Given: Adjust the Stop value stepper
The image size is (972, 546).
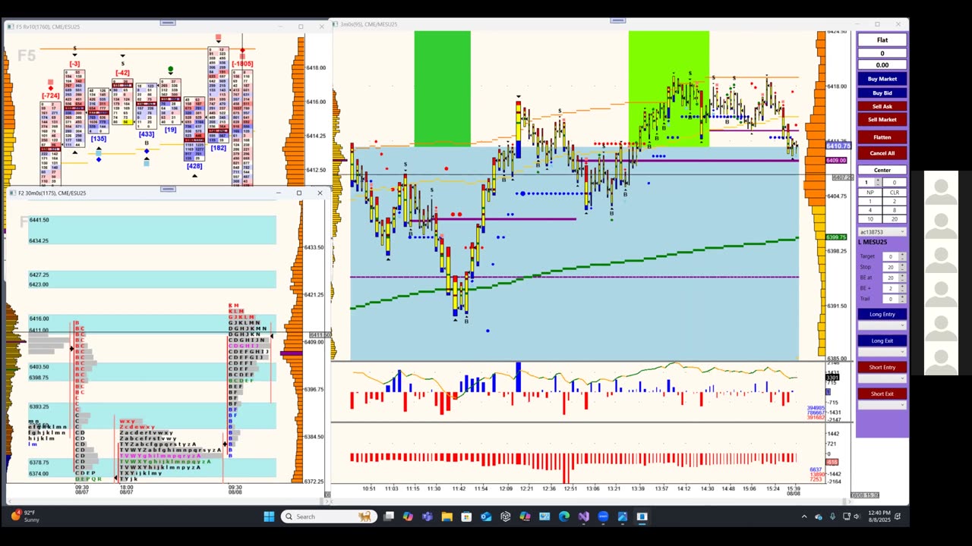Looking at the screenshot, I should (x=902, y=267).
